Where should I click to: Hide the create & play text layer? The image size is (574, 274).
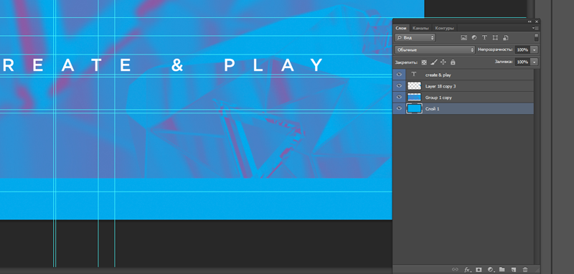pyautogui.click(x=399, y=75)
